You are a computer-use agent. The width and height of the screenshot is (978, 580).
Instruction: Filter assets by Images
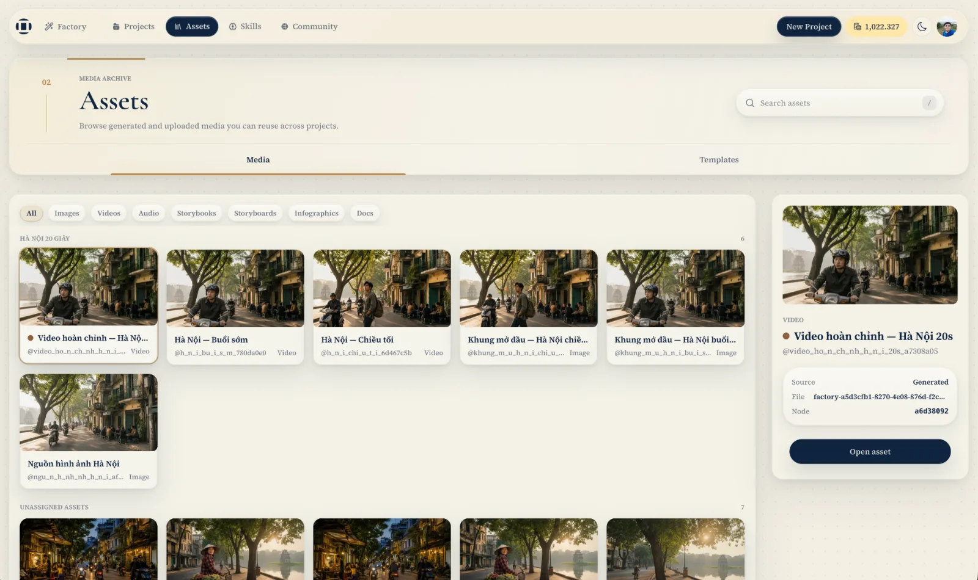[67, 213]
